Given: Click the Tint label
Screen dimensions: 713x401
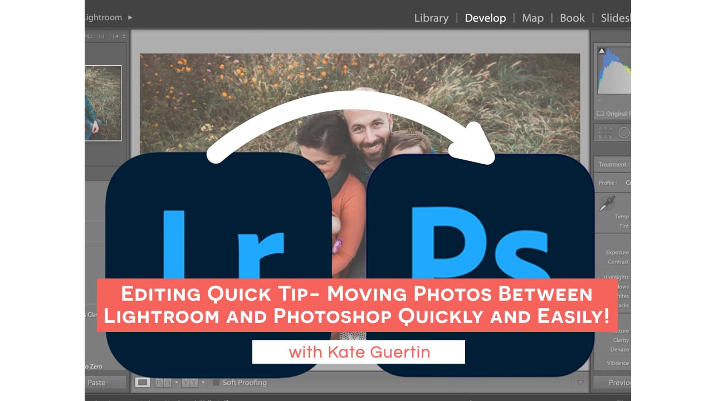Looking at the screenshot, I should click(624, 226).
